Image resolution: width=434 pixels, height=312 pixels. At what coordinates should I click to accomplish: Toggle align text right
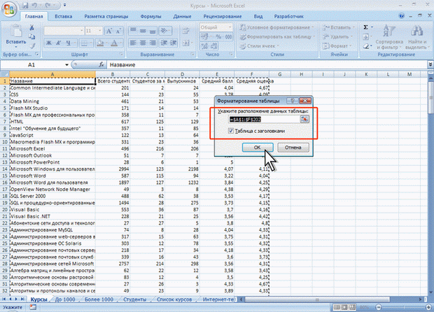(x=152, y=43)
